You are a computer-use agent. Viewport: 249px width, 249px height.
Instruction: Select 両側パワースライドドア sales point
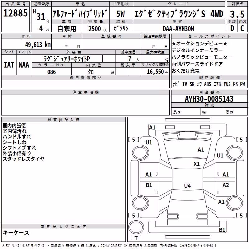pos(197,64)
